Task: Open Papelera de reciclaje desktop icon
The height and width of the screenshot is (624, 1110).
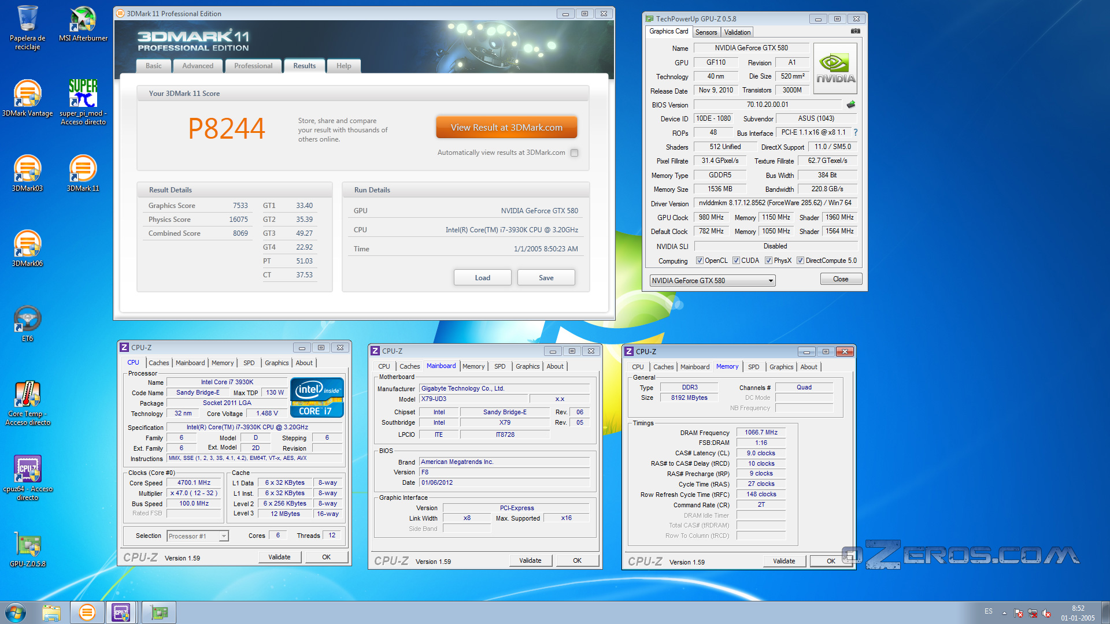Action: (x=27, y=28)
